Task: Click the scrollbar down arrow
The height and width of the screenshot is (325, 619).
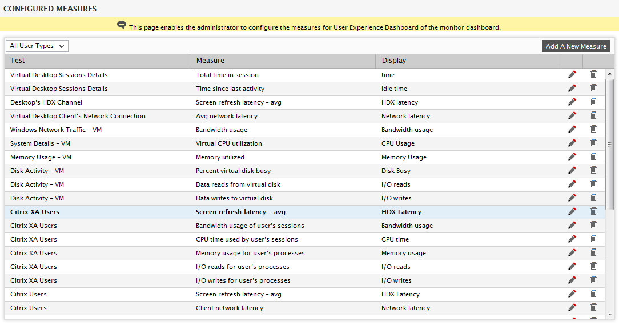Action: tap(610, 315)
